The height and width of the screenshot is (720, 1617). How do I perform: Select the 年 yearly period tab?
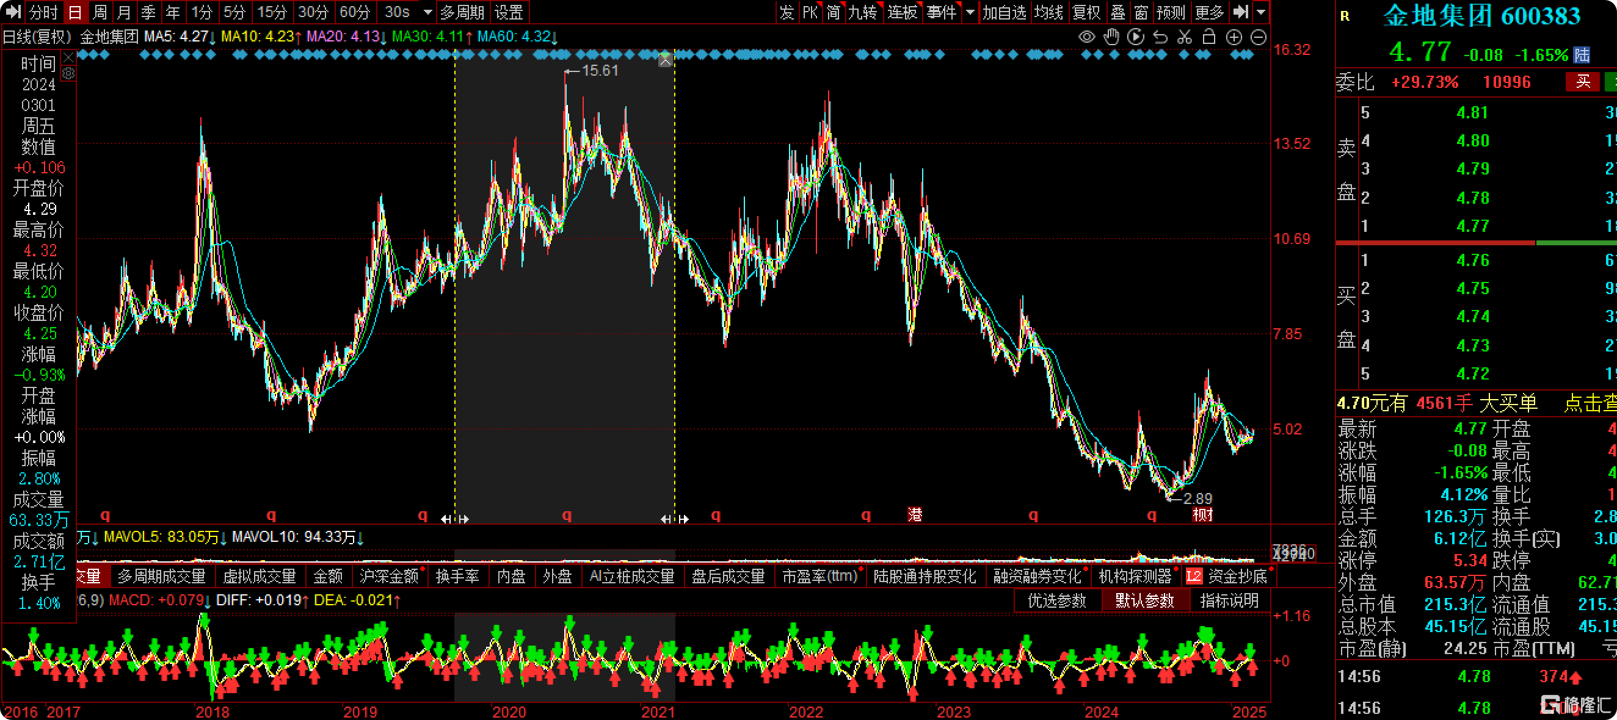pos(173,12)
